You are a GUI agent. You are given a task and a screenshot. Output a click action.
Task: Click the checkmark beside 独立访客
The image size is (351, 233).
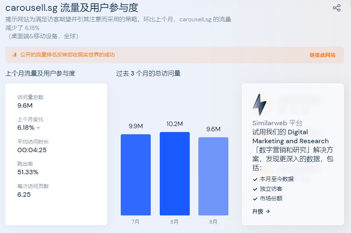click(254, 189)
